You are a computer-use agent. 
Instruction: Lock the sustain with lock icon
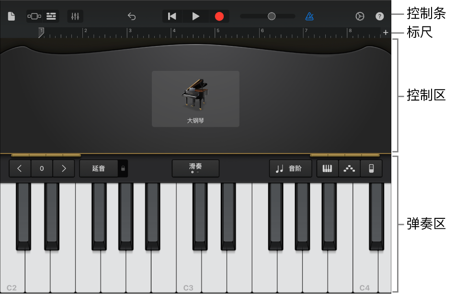coord(123,169)
